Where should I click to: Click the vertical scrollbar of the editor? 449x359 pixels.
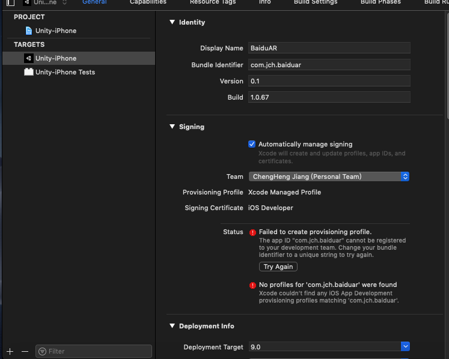click(x=447, y=66)
